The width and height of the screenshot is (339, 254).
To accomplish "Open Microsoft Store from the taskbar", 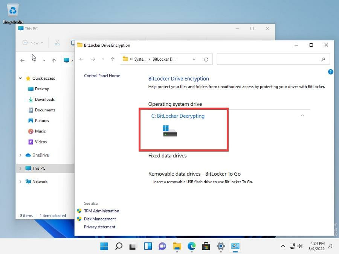I will (206, 246).
